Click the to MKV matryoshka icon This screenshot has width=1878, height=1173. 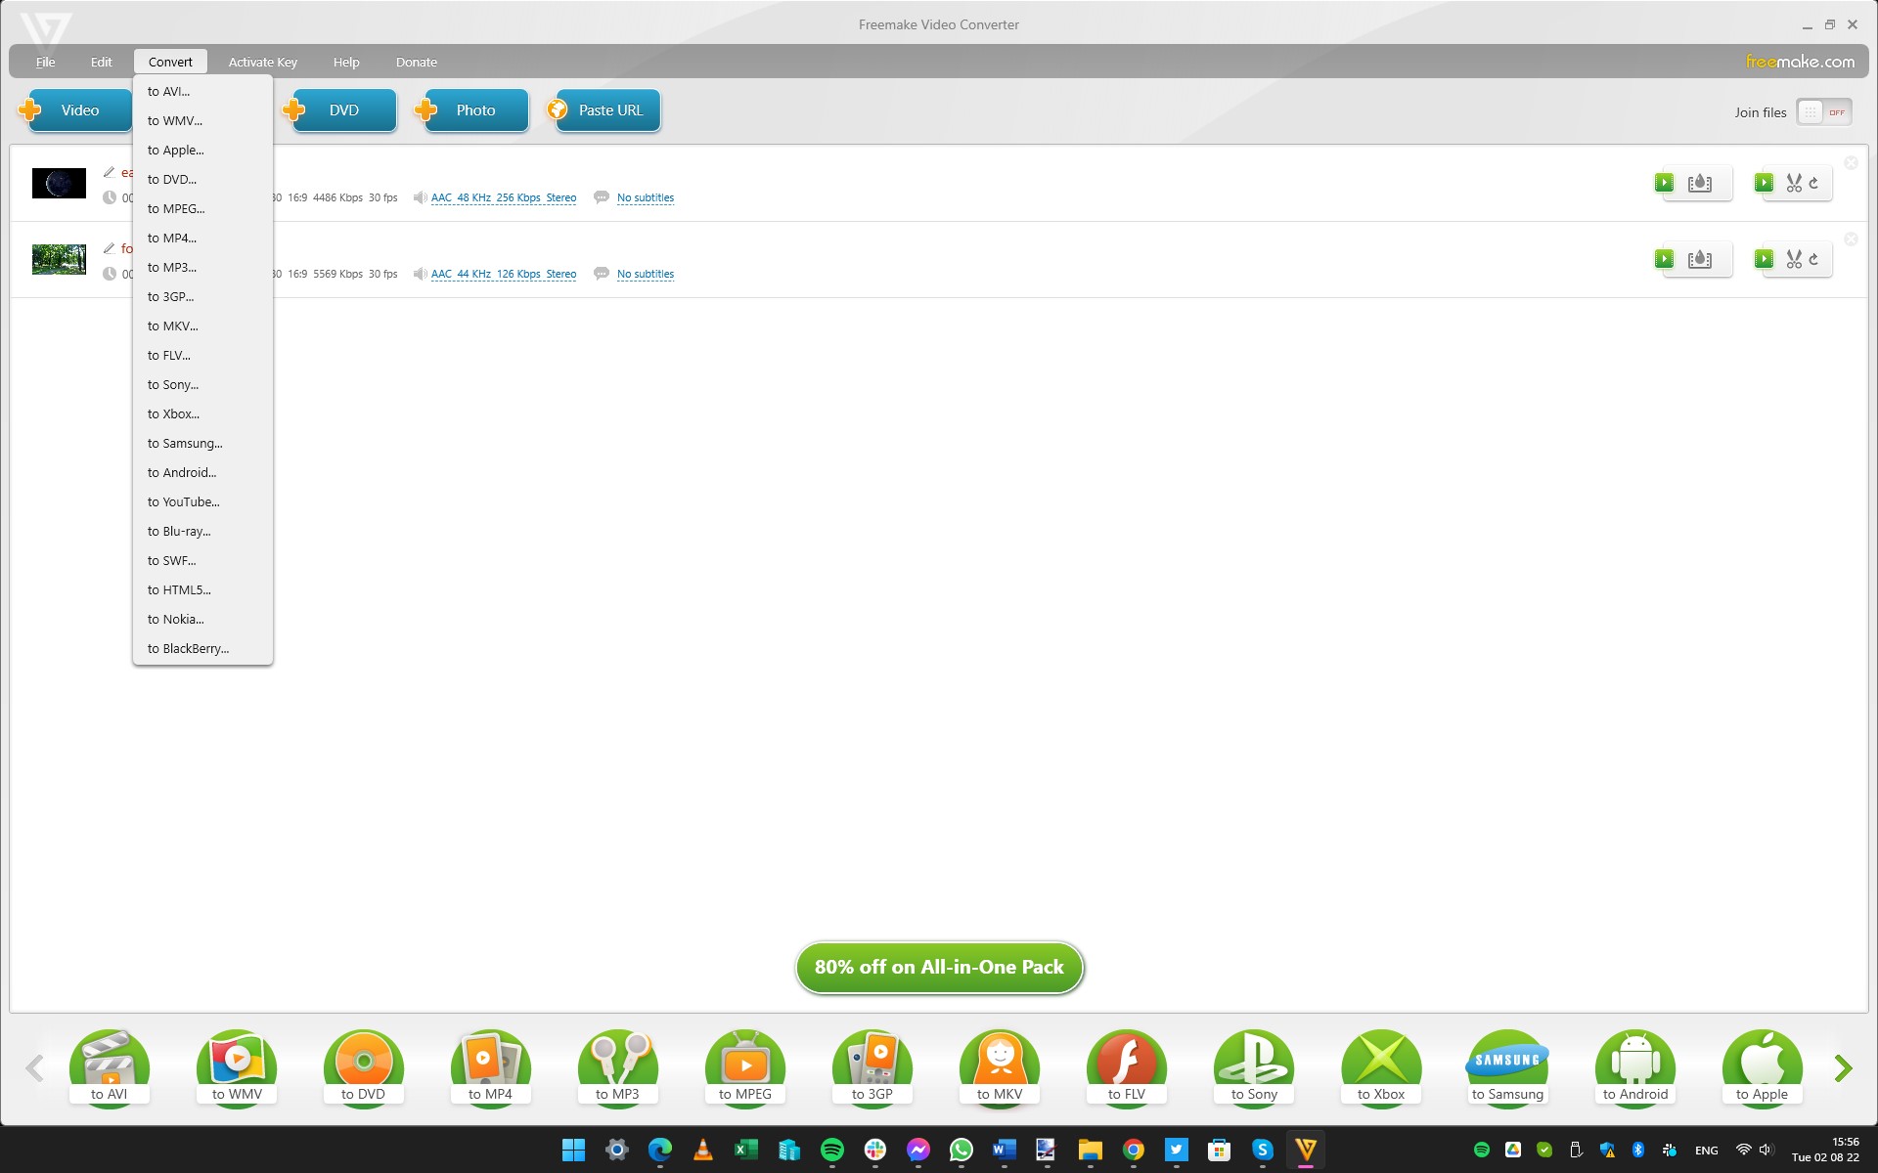click(x=1000, y=1066)
